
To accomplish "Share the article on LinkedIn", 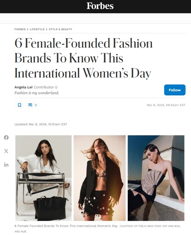I will pyautogui.click(x=6, y=165).
